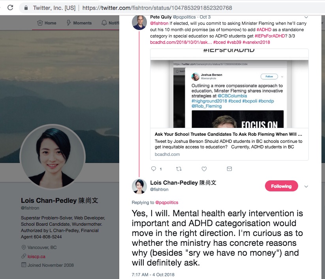Open the @pqpolitics reply mention link
Image resolution: width=325 pixels, height=279 pixels.
coord(167,202)
